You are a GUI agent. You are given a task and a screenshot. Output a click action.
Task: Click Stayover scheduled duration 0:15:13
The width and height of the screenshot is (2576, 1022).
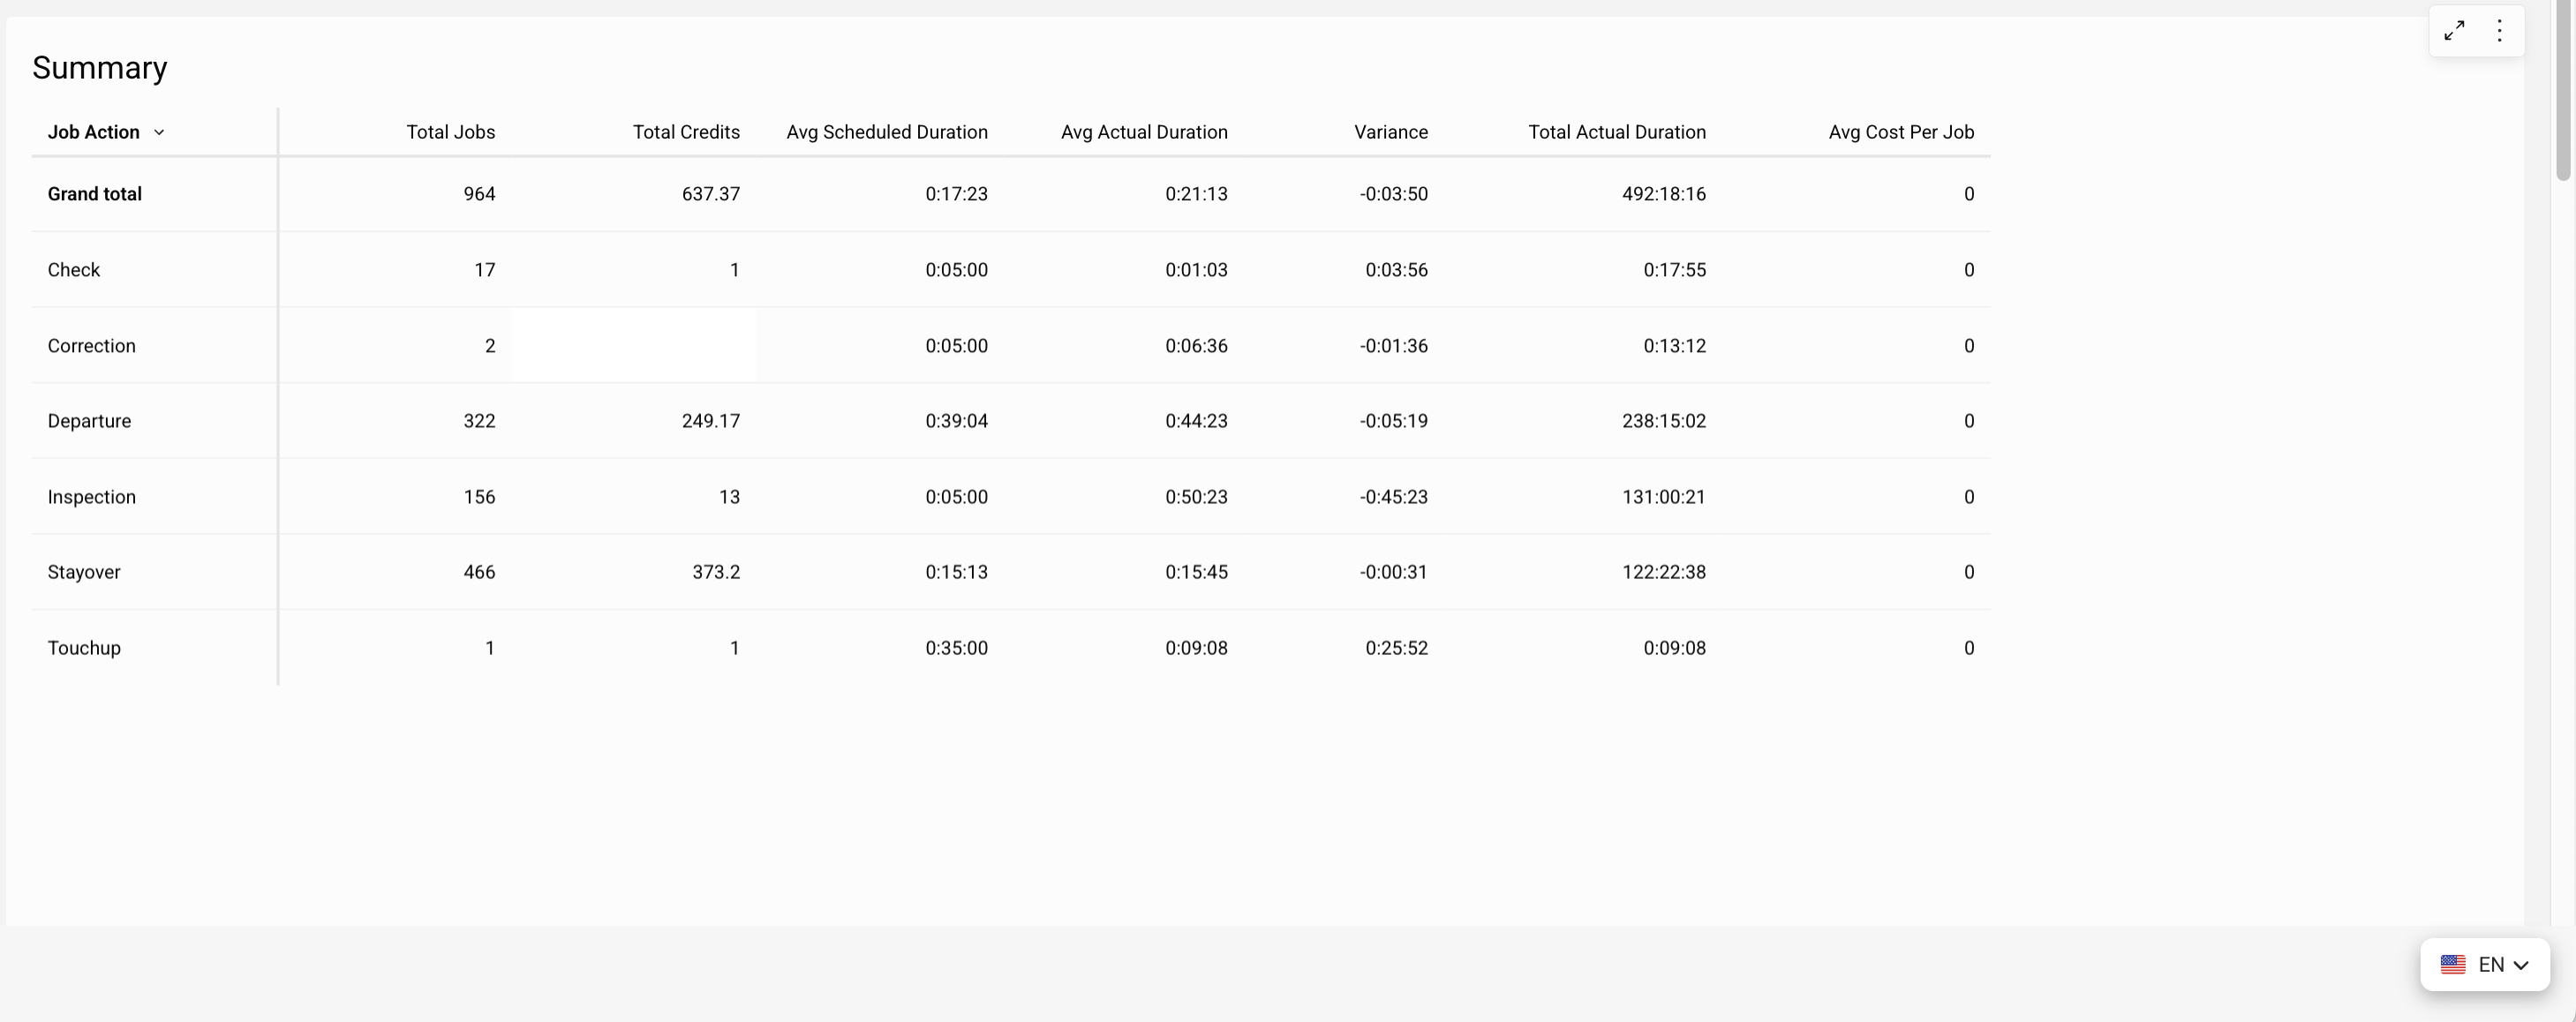[956, 572]
